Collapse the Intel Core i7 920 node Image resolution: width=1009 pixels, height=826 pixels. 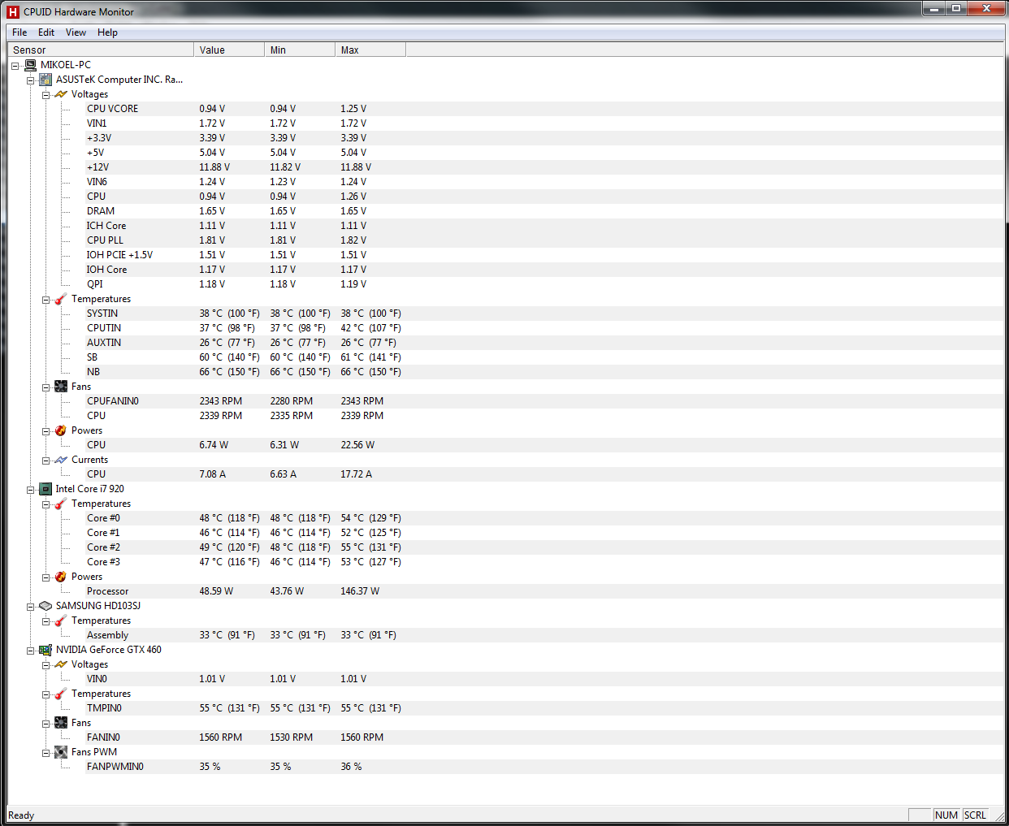coord(31,490)
